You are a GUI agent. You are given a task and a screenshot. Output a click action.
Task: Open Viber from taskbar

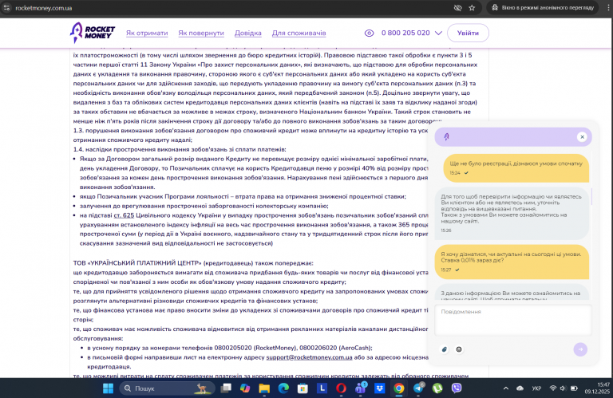point(457,388)
